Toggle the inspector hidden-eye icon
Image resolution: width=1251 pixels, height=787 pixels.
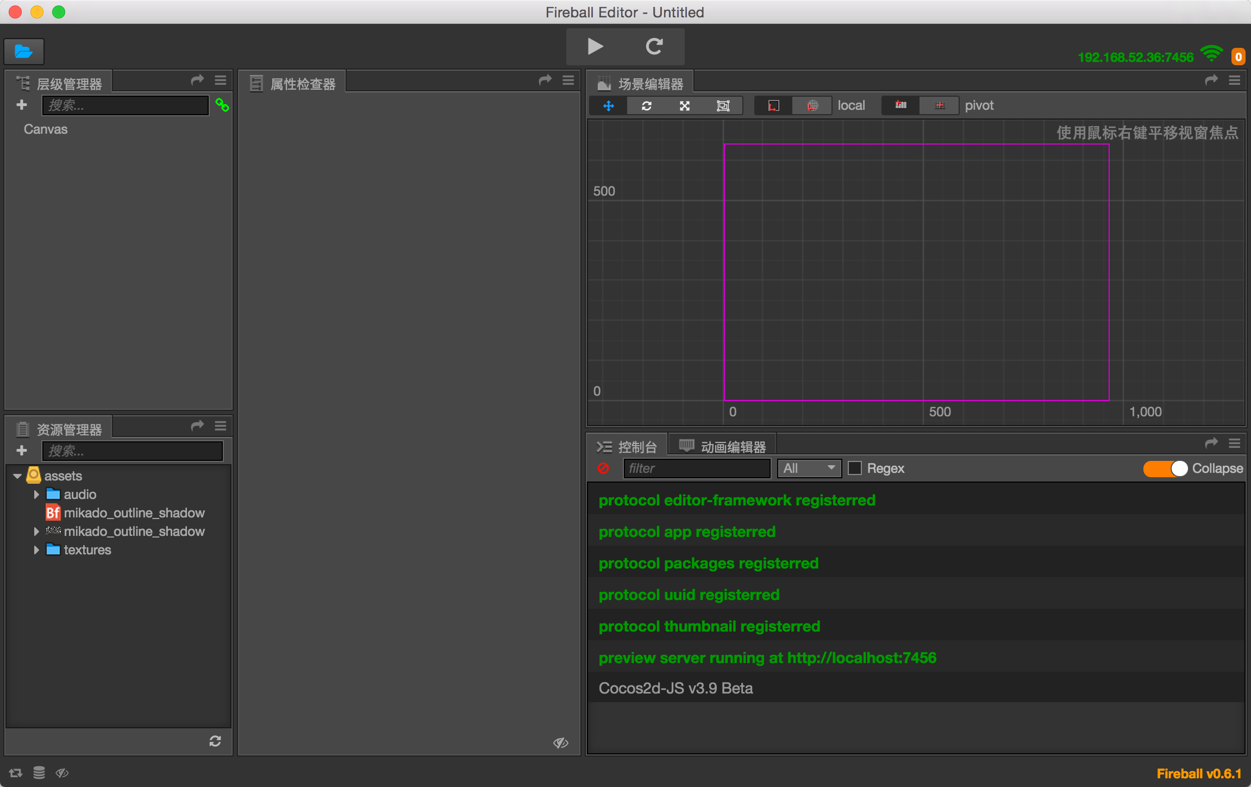point(561,742)
